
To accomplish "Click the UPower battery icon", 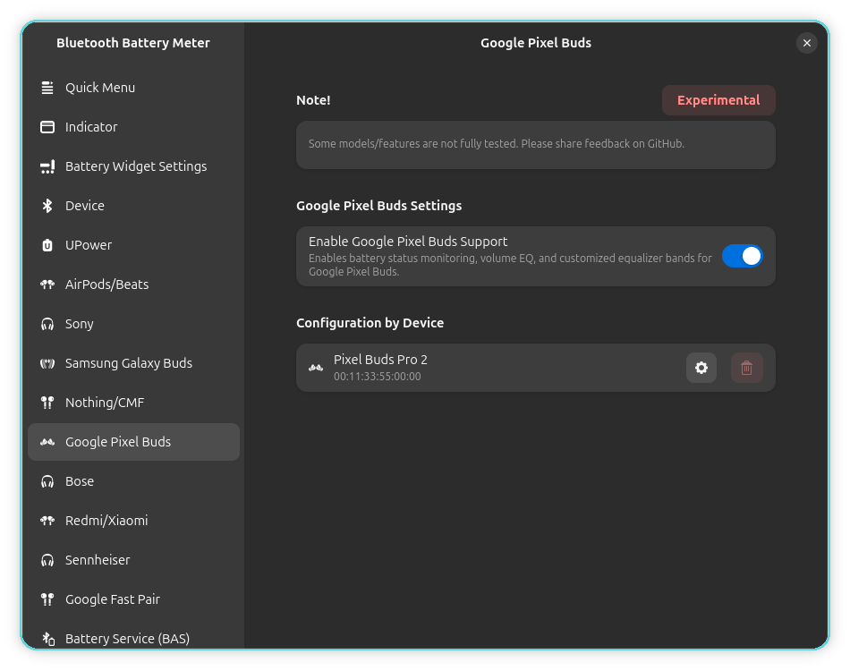I will point(47,245).
